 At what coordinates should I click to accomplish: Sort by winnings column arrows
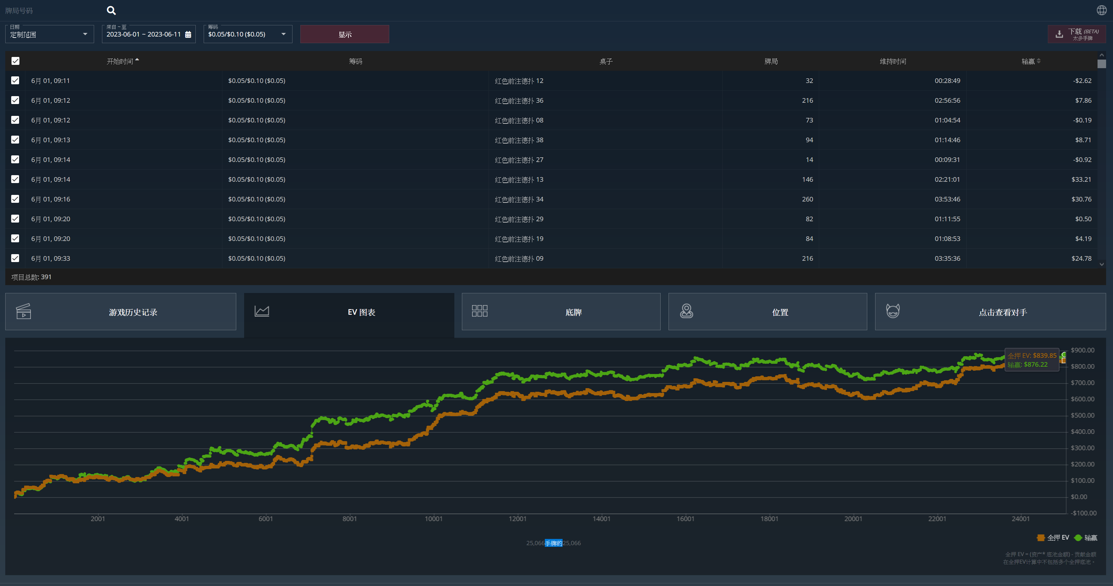(x=1039, y=61)
